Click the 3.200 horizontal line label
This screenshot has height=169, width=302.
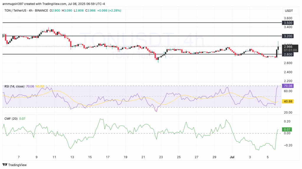(x=288, y=36)
